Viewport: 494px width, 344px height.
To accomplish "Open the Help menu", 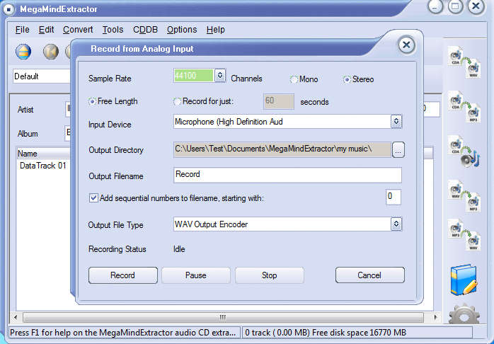I will pos(216,30).
